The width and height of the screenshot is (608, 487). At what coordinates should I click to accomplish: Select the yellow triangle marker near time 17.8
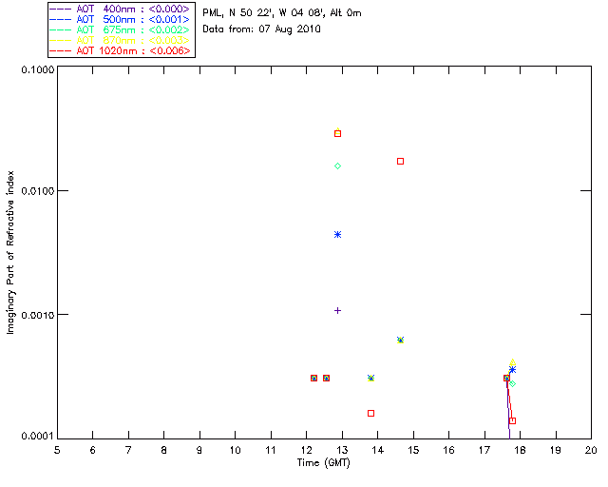513,362
